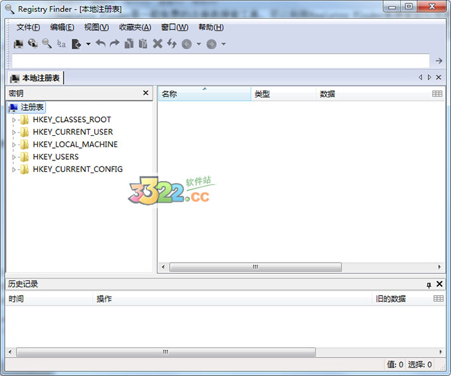Undo the last action
The height and width of the screenshot is (376, 451).
click(101, 44)
